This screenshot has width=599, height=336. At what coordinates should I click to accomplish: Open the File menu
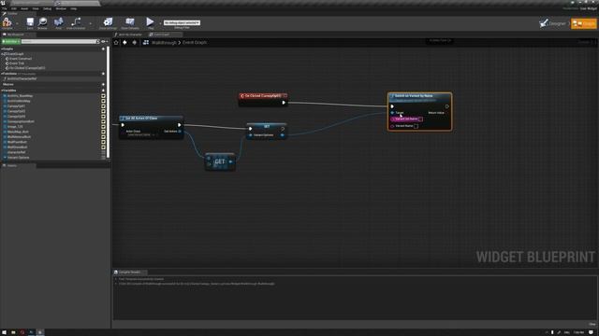point(5,8)
